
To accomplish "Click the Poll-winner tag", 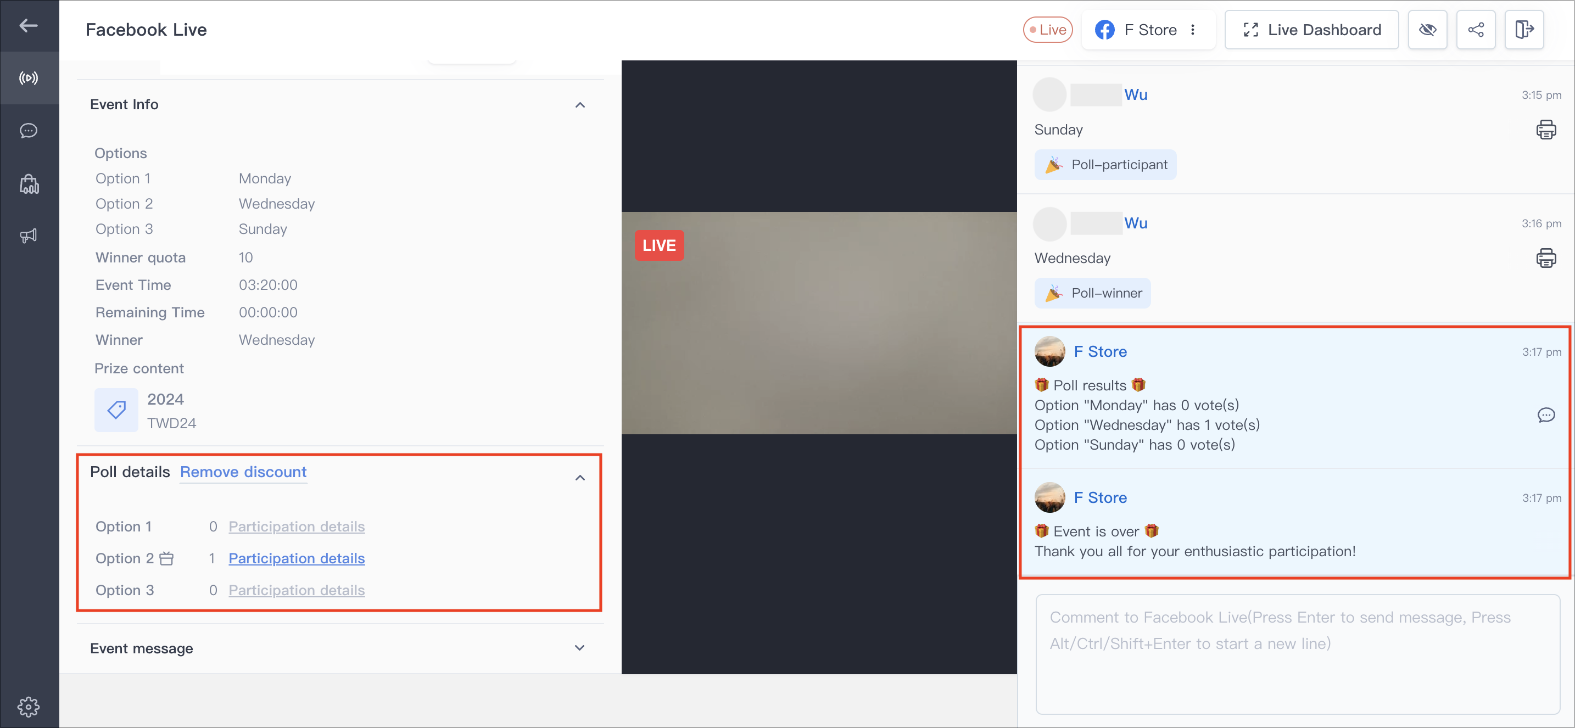I will (x=1092, y=293).
